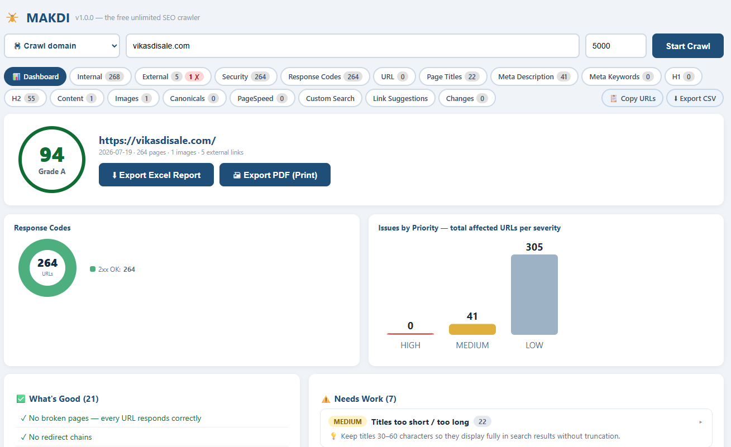Start the crawl with Start Crawl button

point(688,46)
